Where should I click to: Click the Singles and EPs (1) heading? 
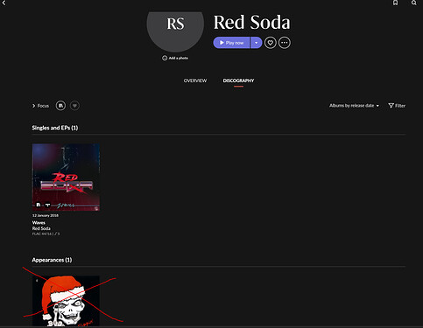(x=55, y=128)
